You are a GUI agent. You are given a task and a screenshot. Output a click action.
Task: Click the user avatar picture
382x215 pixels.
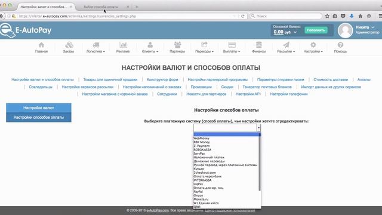coord(345,30)
